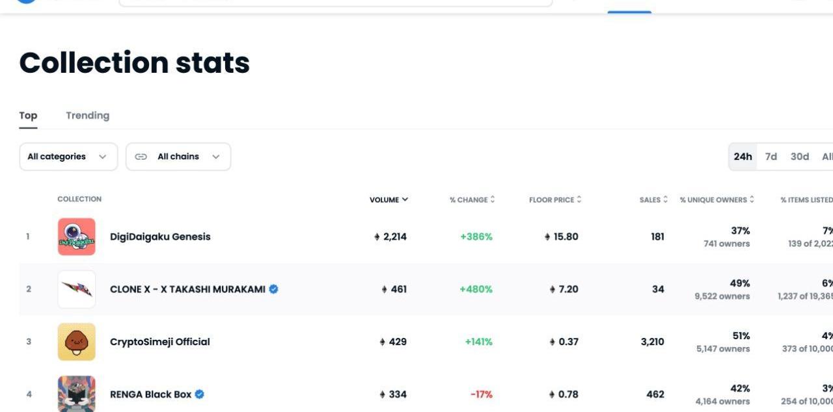This screenshot has width=833, height=412.
Task: Click the RENGA Black Box collection image
Action: (x=76, y=394)
